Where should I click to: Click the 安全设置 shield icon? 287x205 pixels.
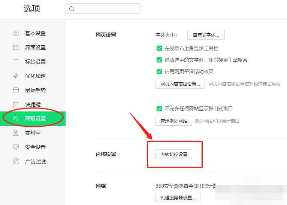click(16, 147)
